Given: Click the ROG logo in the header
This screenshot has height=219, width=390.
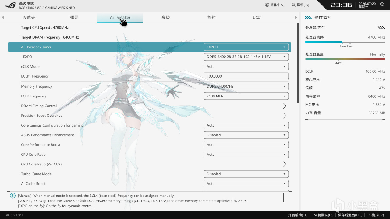Looking at the screenshot, I should 10,5.
